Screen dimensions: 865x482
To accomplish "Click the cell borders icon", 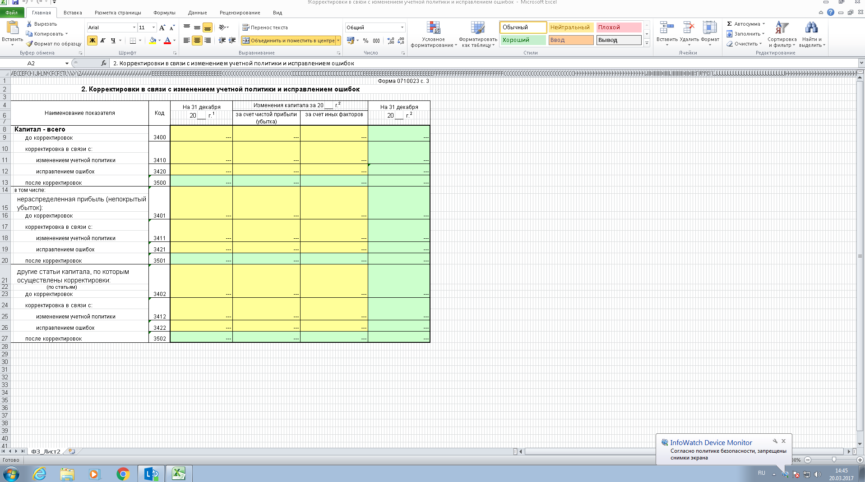I will point(133,41).
